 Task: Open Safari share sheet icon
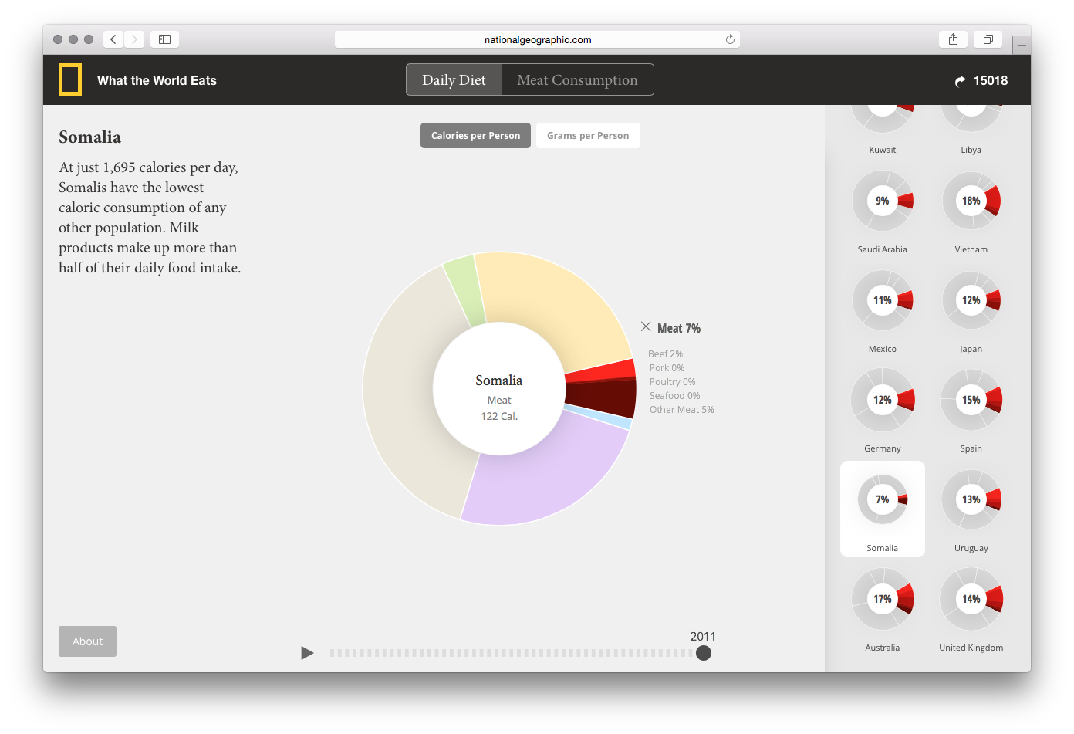point(953,39)
